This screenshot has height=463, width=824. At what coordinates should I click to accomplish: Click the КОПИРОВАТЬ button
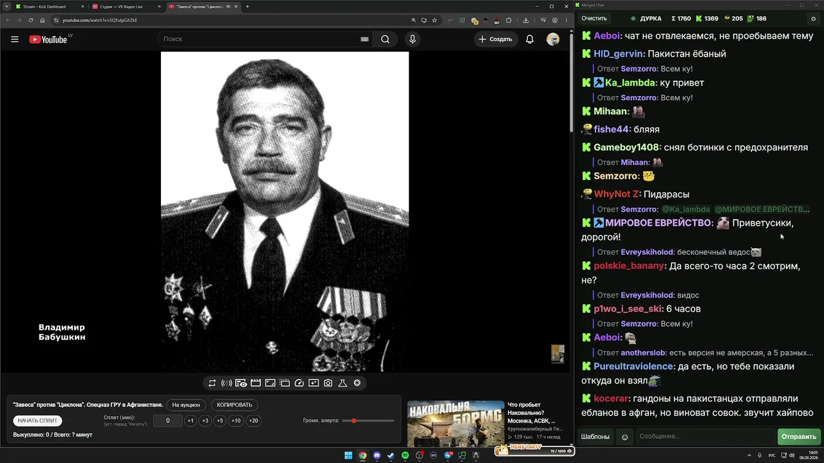coord(235,405)
